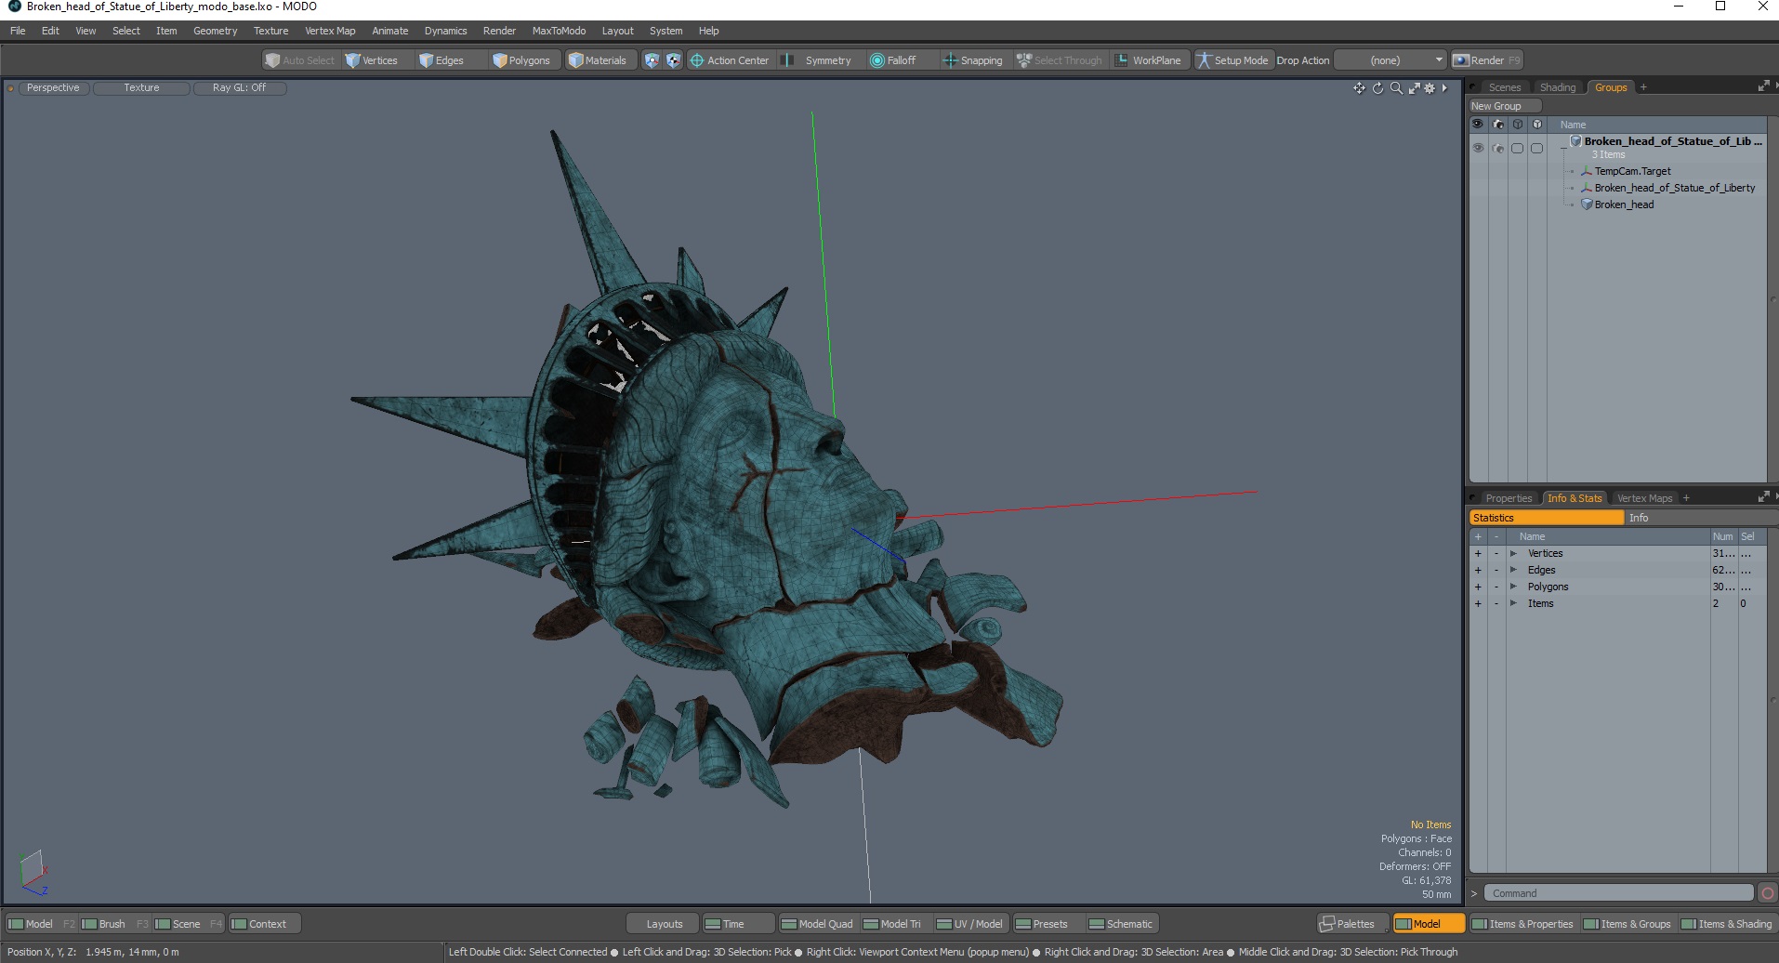This screenshot has width=1779, height=963.
Task: Click the Setup Mode figure icon
Action: tap(1204, 60)
